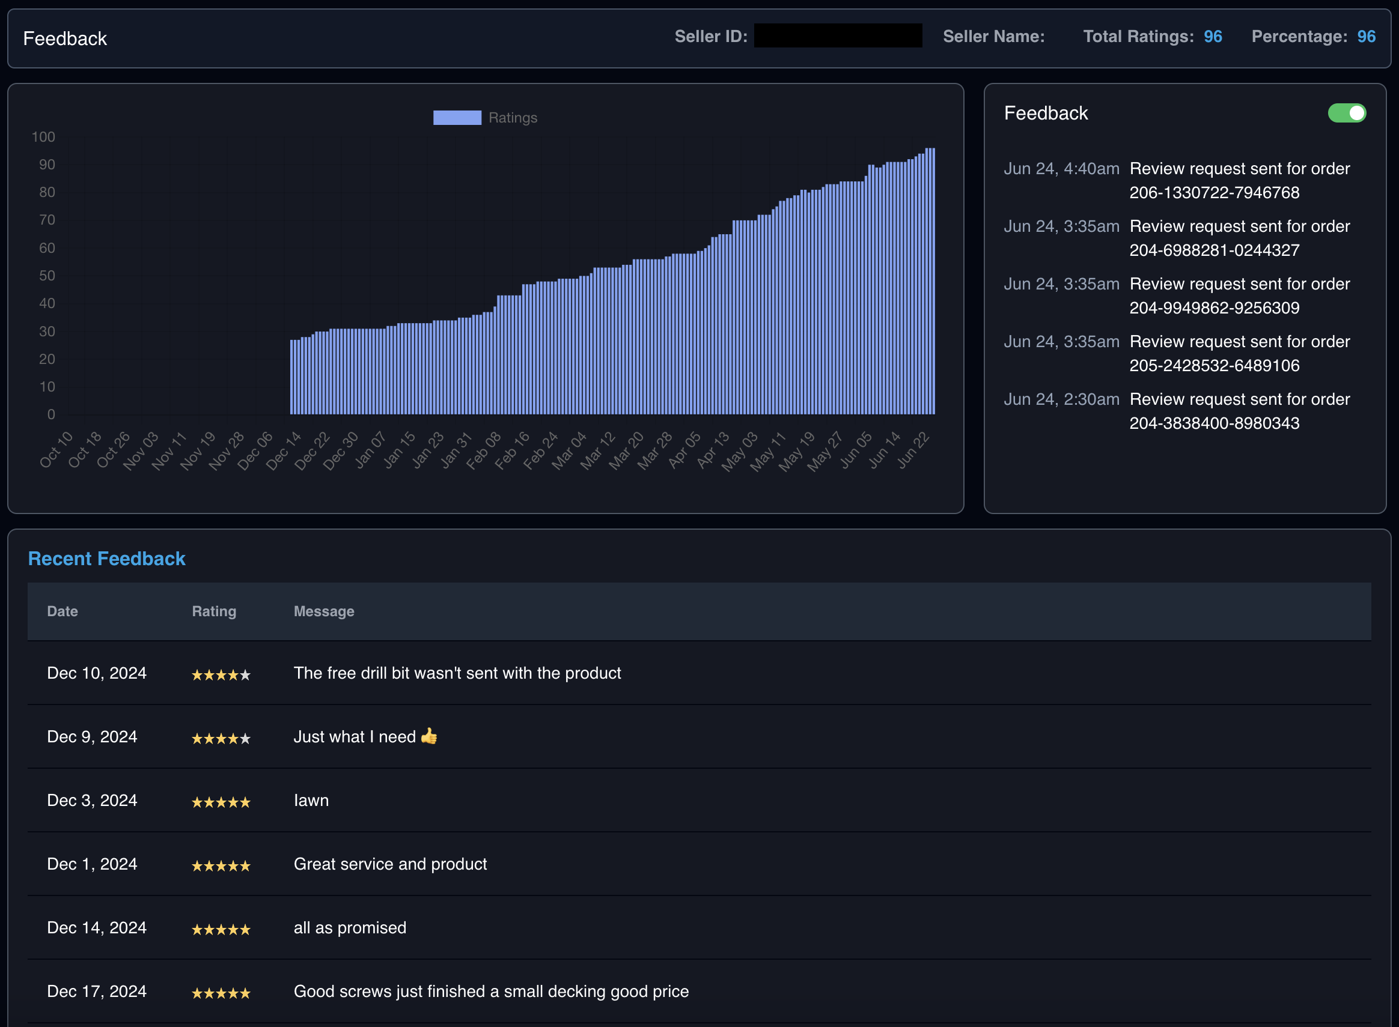Click the Dec 14, 2024 date cell
Screen dimensions: 1399x1027
pyautogui.click(x=96, y=927)
